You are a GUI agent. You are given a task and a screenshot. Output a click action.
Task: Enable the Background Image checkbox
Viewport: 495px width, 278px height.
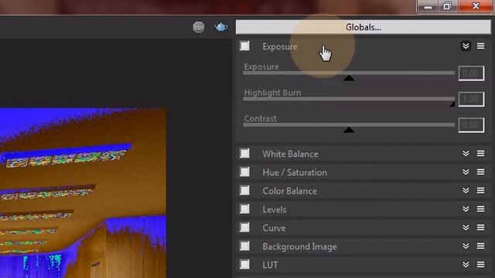(x=244, y=246)
